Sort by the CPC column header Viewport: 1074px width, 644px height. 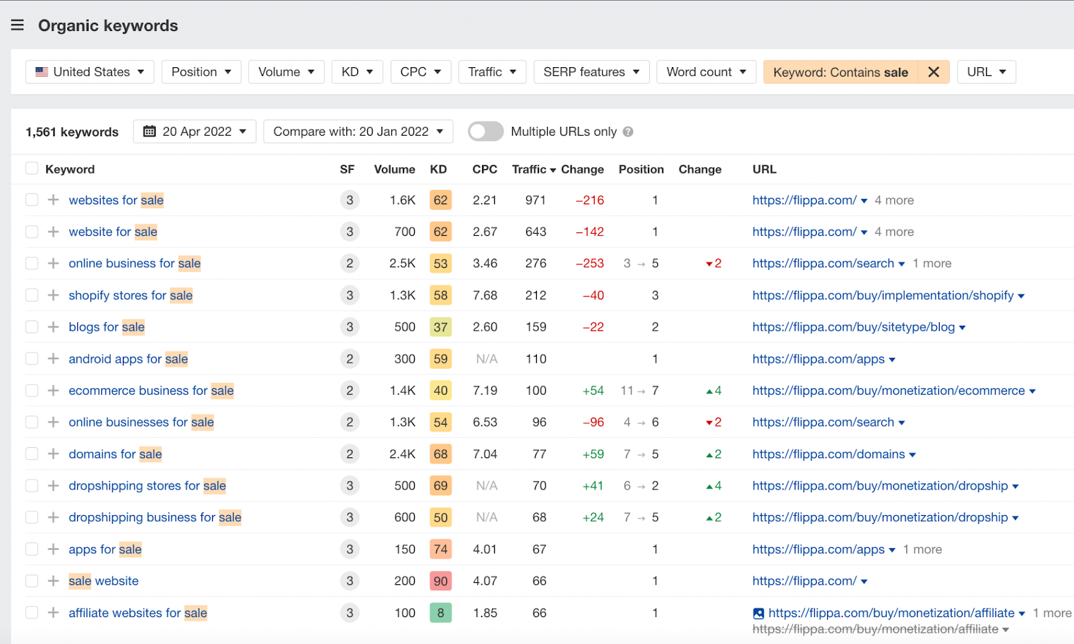point(485,169)
